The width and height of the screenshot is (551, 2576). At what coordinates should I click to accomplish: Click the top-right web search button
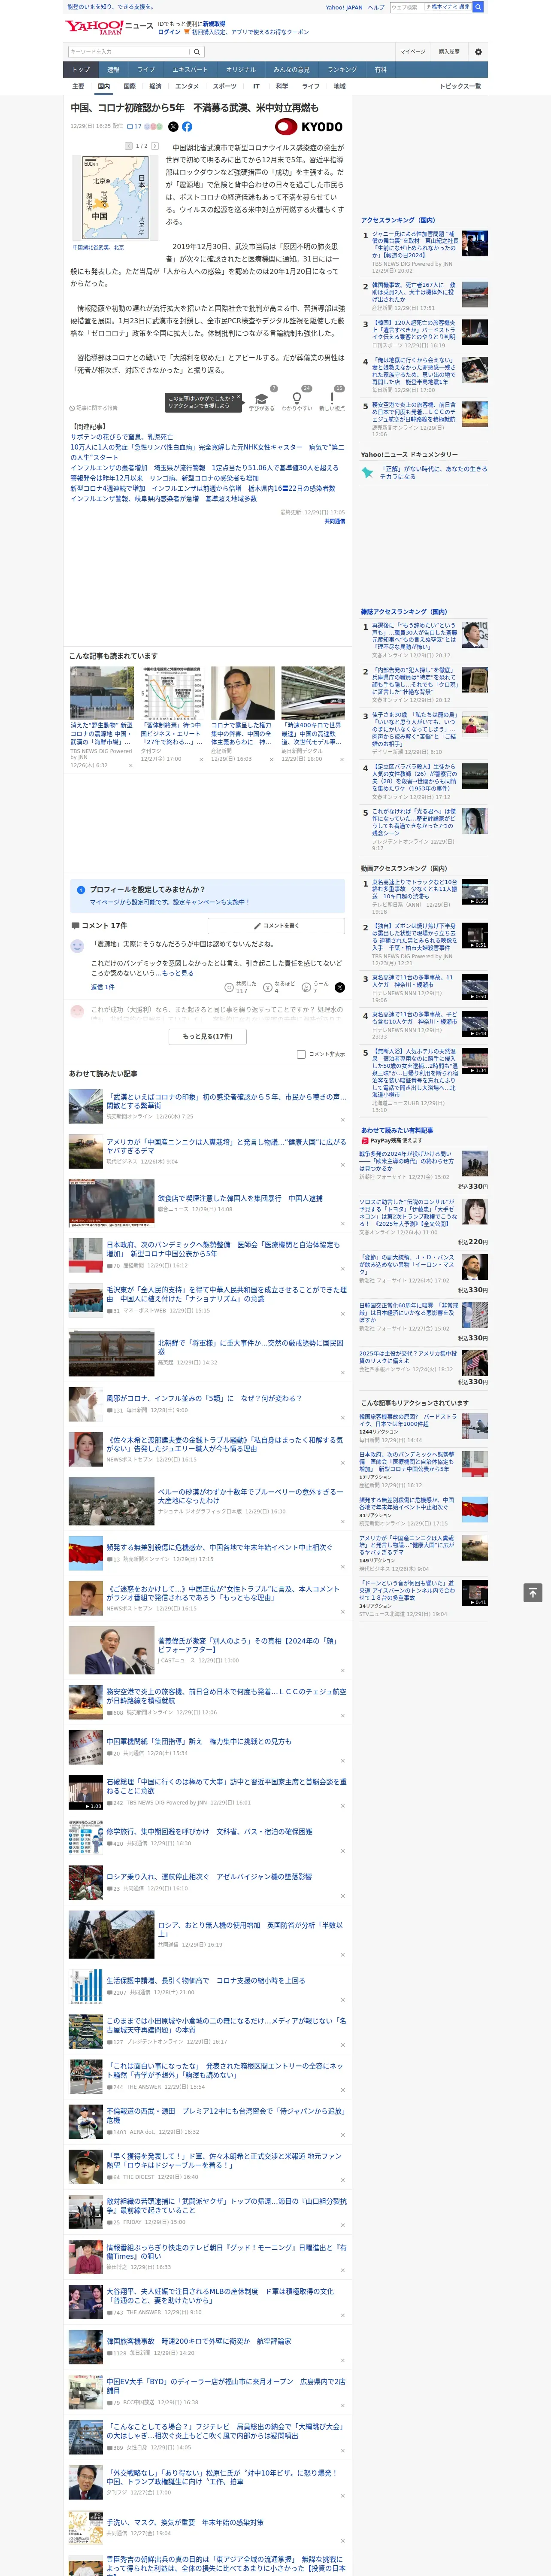478,7
